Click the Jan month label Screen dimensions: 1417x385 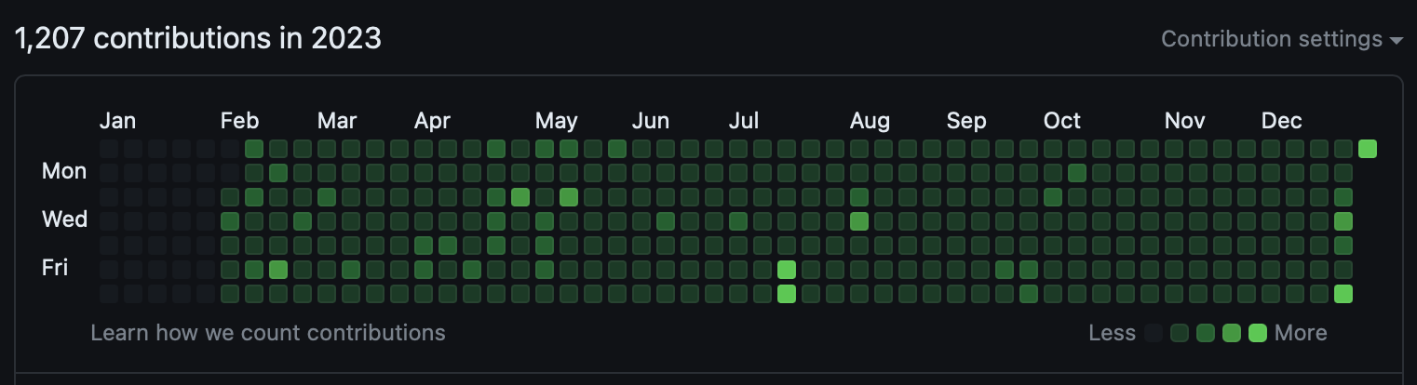click(x=117, y=121)
